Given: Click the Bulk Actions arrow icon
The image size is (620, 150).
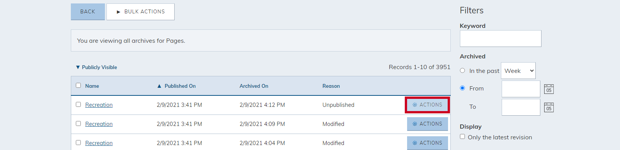Looking at the screenshot, I should click(x=118, y=12).
